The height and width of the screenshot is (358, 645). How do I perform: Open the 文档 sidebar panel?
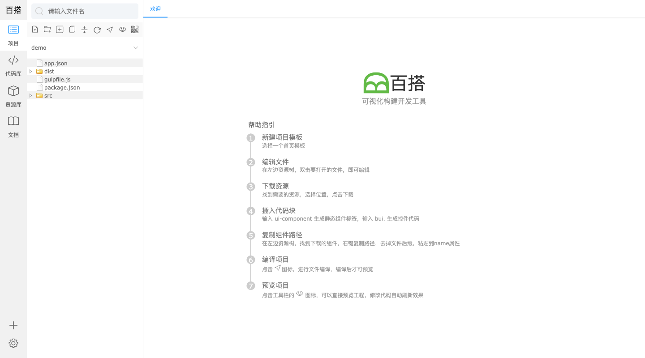[x=13, y=127]
